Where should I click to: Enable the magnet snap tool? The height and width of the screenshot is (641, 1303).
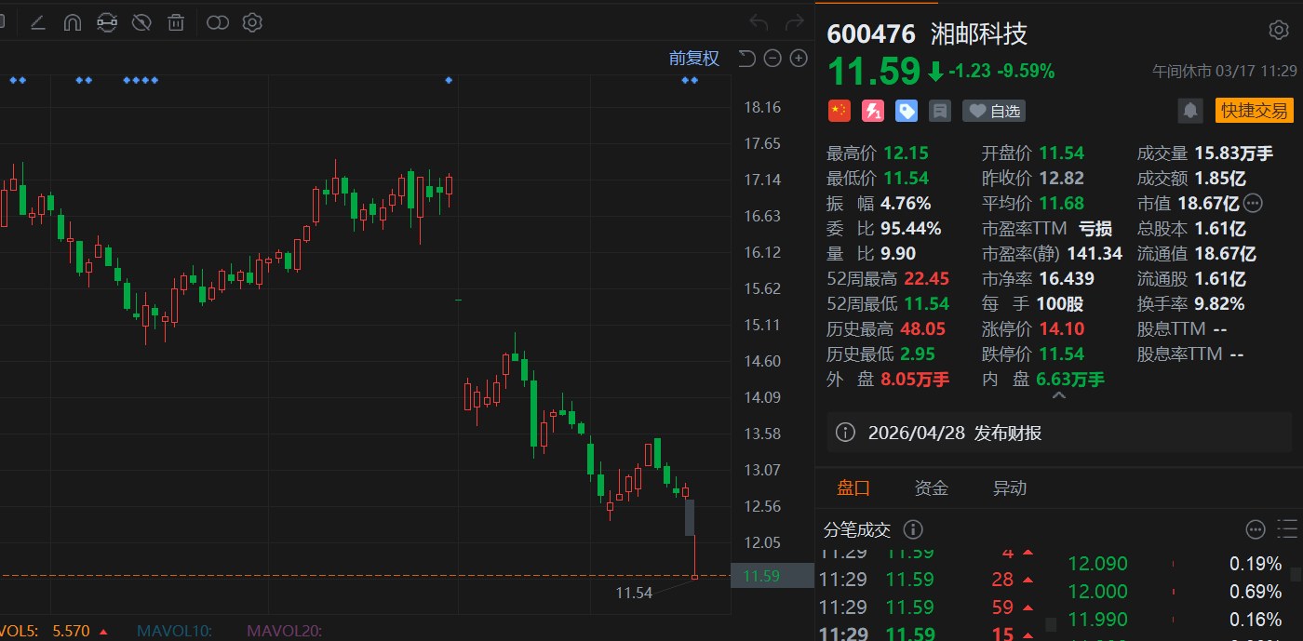[x=73, y=22]
